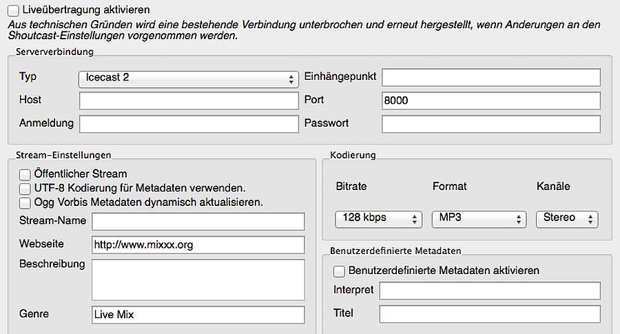Click the Einhängepunkt input field

click(x=490, y=77)
